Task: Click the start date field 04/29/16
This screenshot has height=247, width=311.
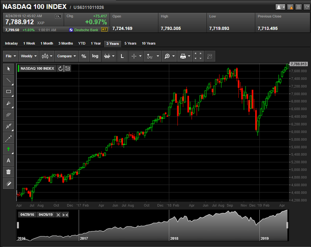Action: coord(27,215)
